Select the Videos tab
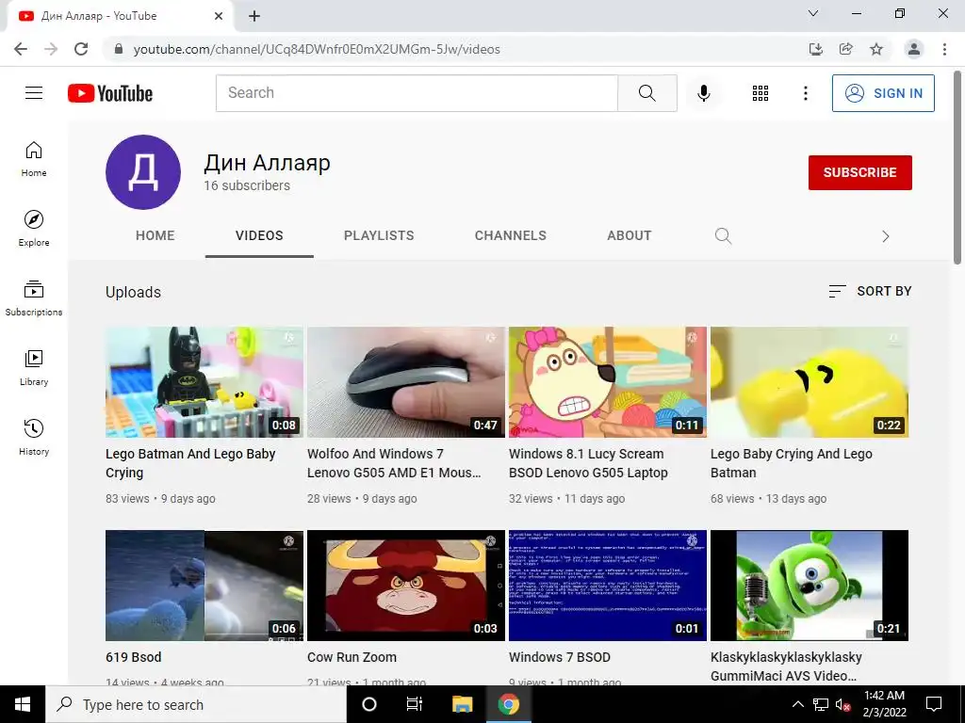 tap(259, 235)
